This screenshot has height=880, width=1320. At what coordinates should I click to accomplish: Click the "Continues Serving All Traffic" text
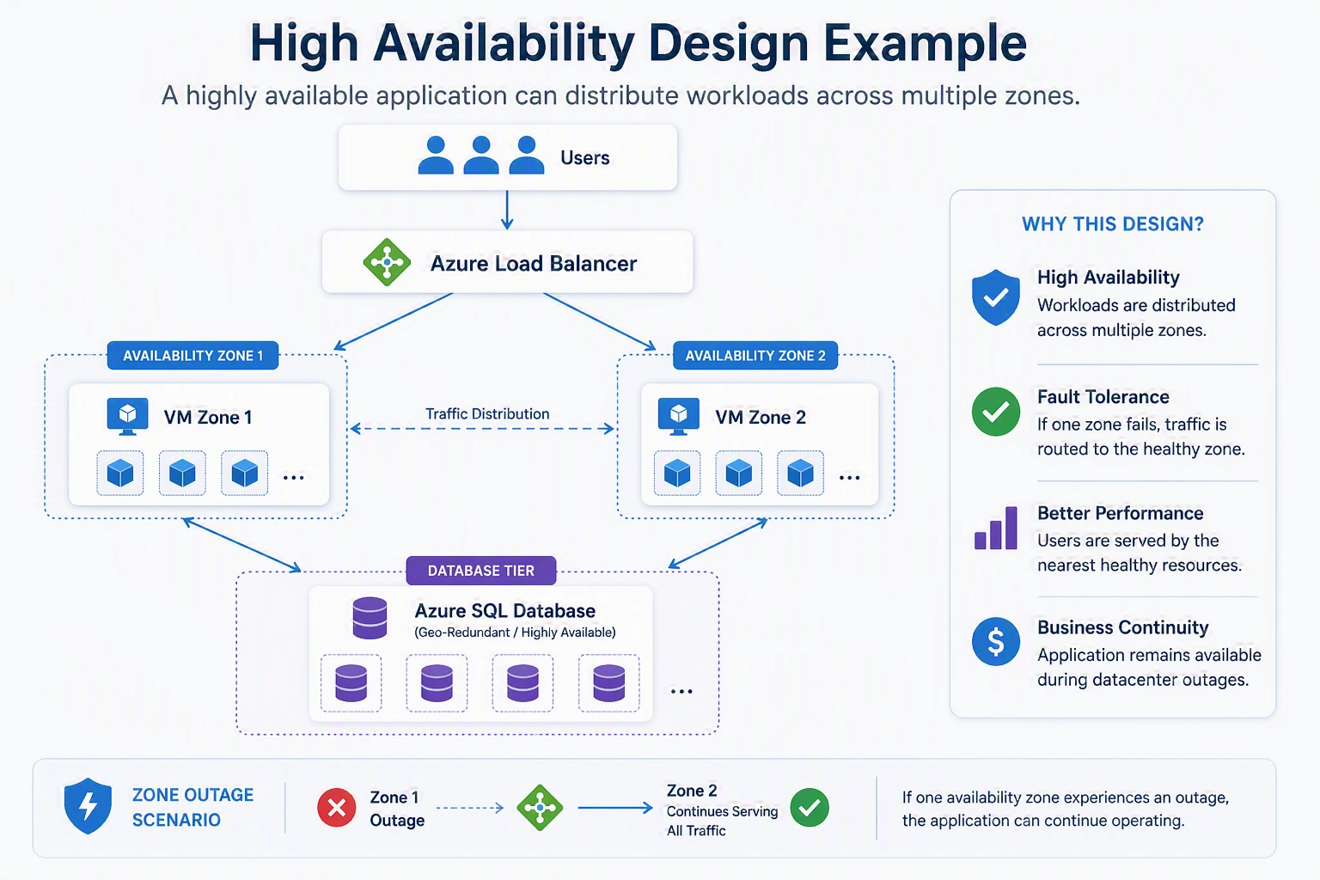point(722,821)
